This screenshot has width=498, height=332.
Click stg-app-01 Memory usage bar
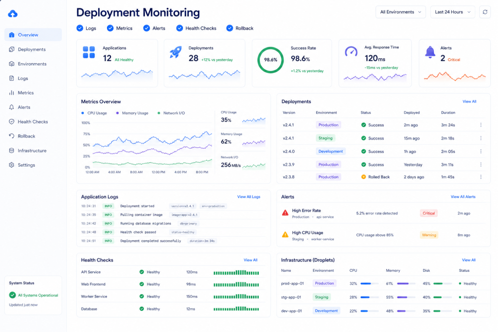point(406,297)
